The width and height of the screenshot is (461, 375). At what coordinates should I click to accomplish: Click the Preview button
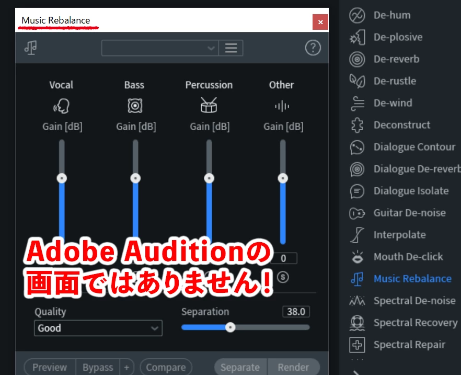(50, 367)
